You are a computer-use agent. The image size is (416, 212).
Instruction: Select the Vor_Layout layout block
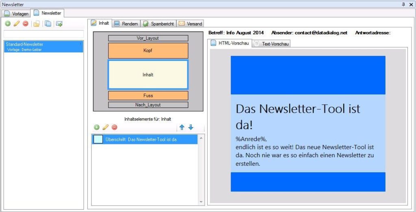pyautogui.click(x=148, y=39)
